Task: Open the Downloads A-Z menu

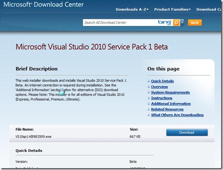Action: coord(132,9)
